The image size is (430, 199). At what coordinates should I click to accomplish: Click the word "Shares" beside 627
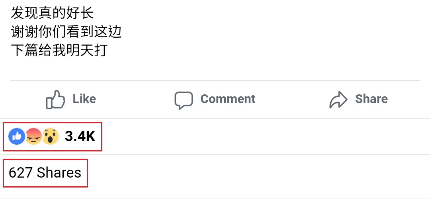(59, 173)
